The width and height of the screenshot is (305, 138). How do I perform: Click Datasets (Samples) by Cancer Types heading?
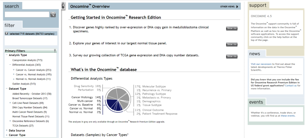coord(100,135)
